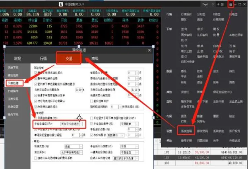Toggle 快速下单需界面确认发单 checkbox
The image size is (248, 169).
click(35, 95)
